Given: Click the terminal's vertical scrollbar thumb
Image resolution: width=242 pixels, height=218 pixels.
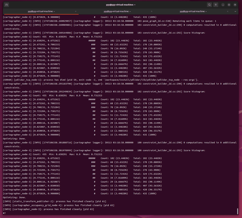Looking at the screenshot, I should click(x=238, y=211).
